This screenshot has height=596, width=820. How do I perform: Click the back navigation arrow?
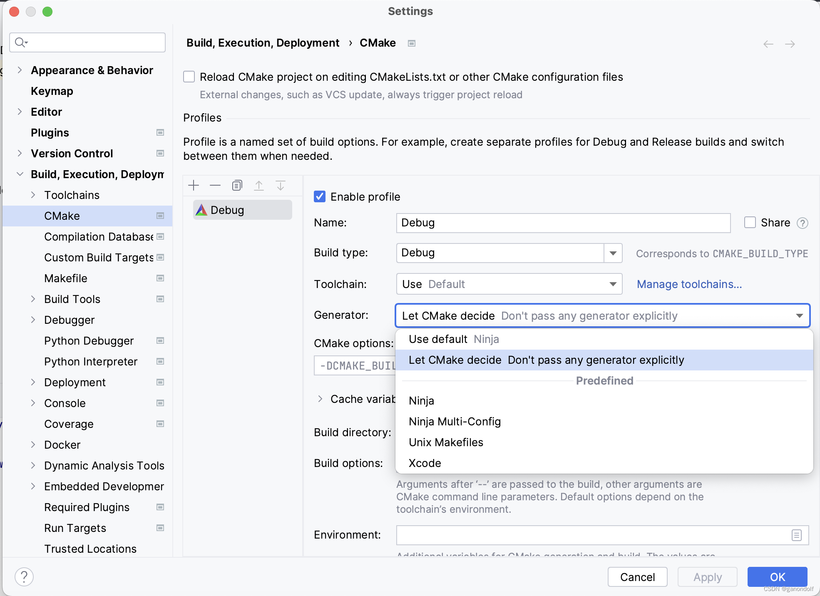768,44
